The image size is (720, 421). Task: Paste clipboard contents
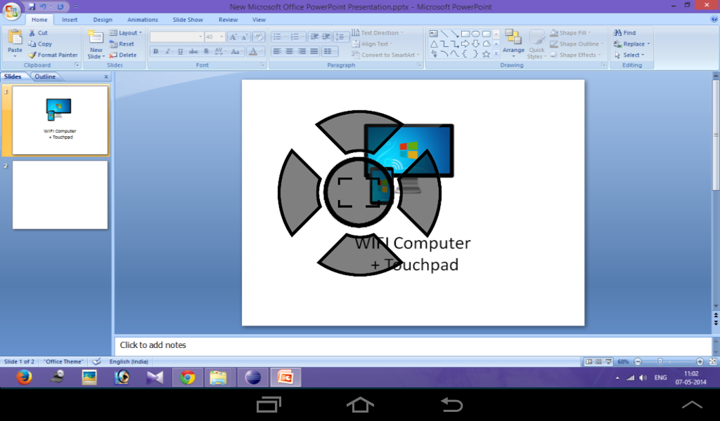coord(15,43)
